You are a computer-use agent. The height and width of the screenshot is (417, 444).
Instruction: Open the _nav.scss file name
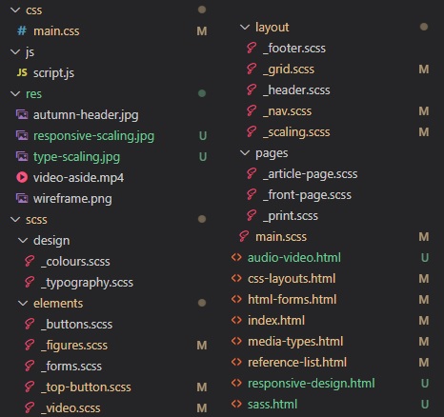[287, 111]
